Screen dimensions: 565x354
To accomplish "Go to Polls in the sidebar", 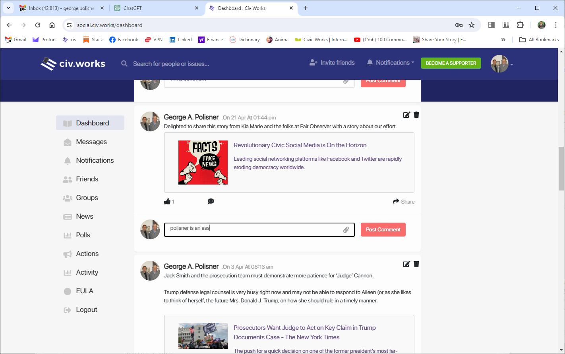I will coord(83,235).
